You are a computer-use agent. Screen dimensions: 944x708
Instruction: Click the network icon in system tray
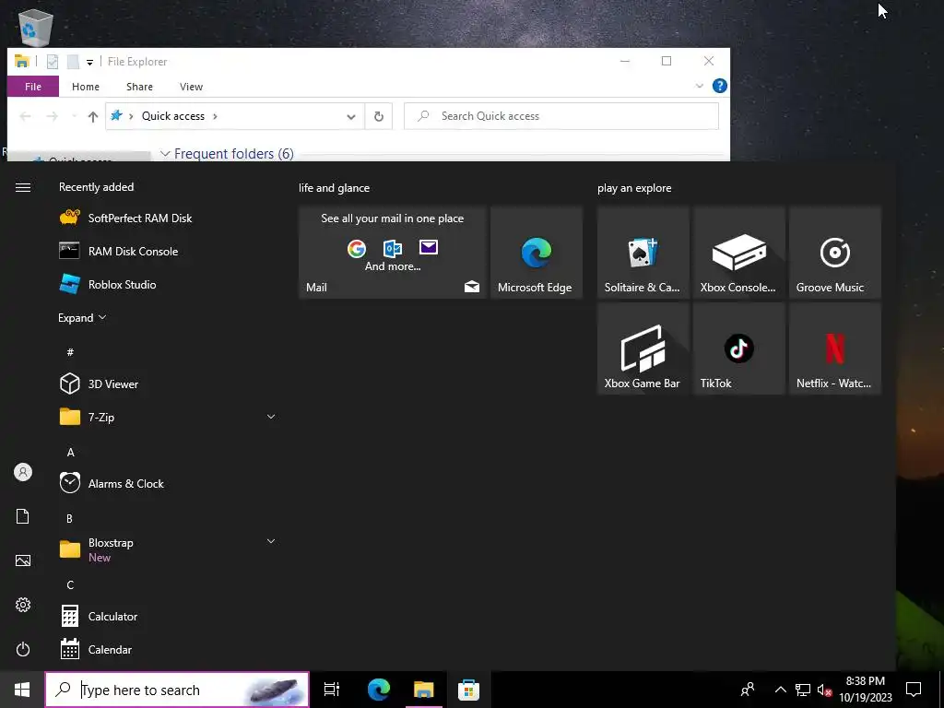click(803, 690)
